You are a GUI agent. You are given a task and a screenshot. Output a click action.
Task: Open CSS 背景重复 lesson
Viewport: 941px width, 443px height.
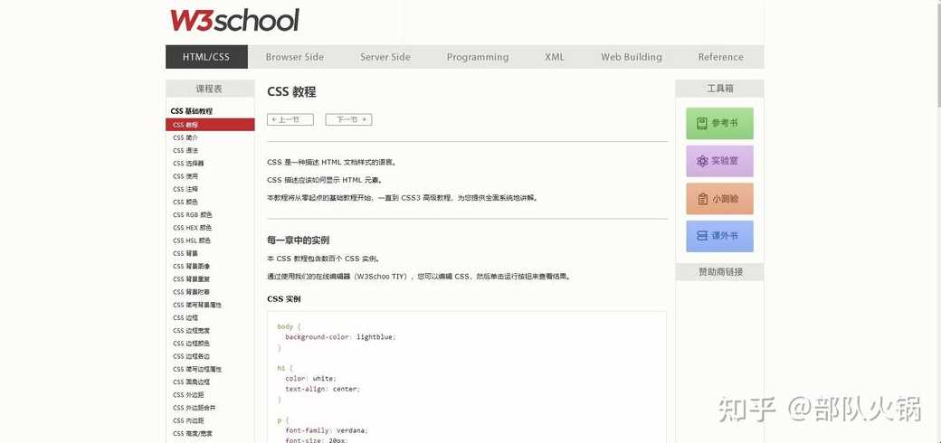point(192,279)
